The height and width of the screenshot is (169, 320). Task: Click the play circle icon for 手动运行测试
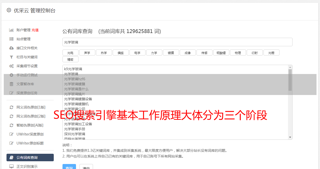(11, 75)
